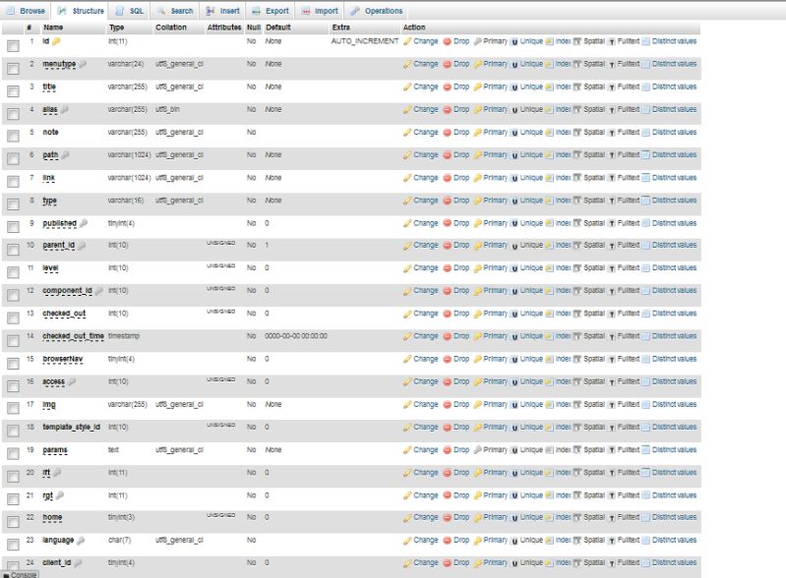Go to the Insert tab
Screen dimensions: 786x578
(223, 11)
